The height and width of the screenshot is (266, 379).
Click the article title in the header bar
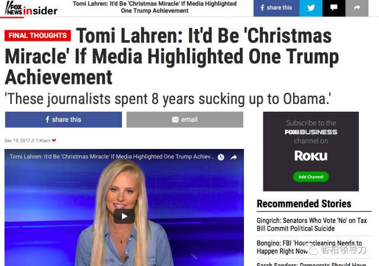(155, 7)
